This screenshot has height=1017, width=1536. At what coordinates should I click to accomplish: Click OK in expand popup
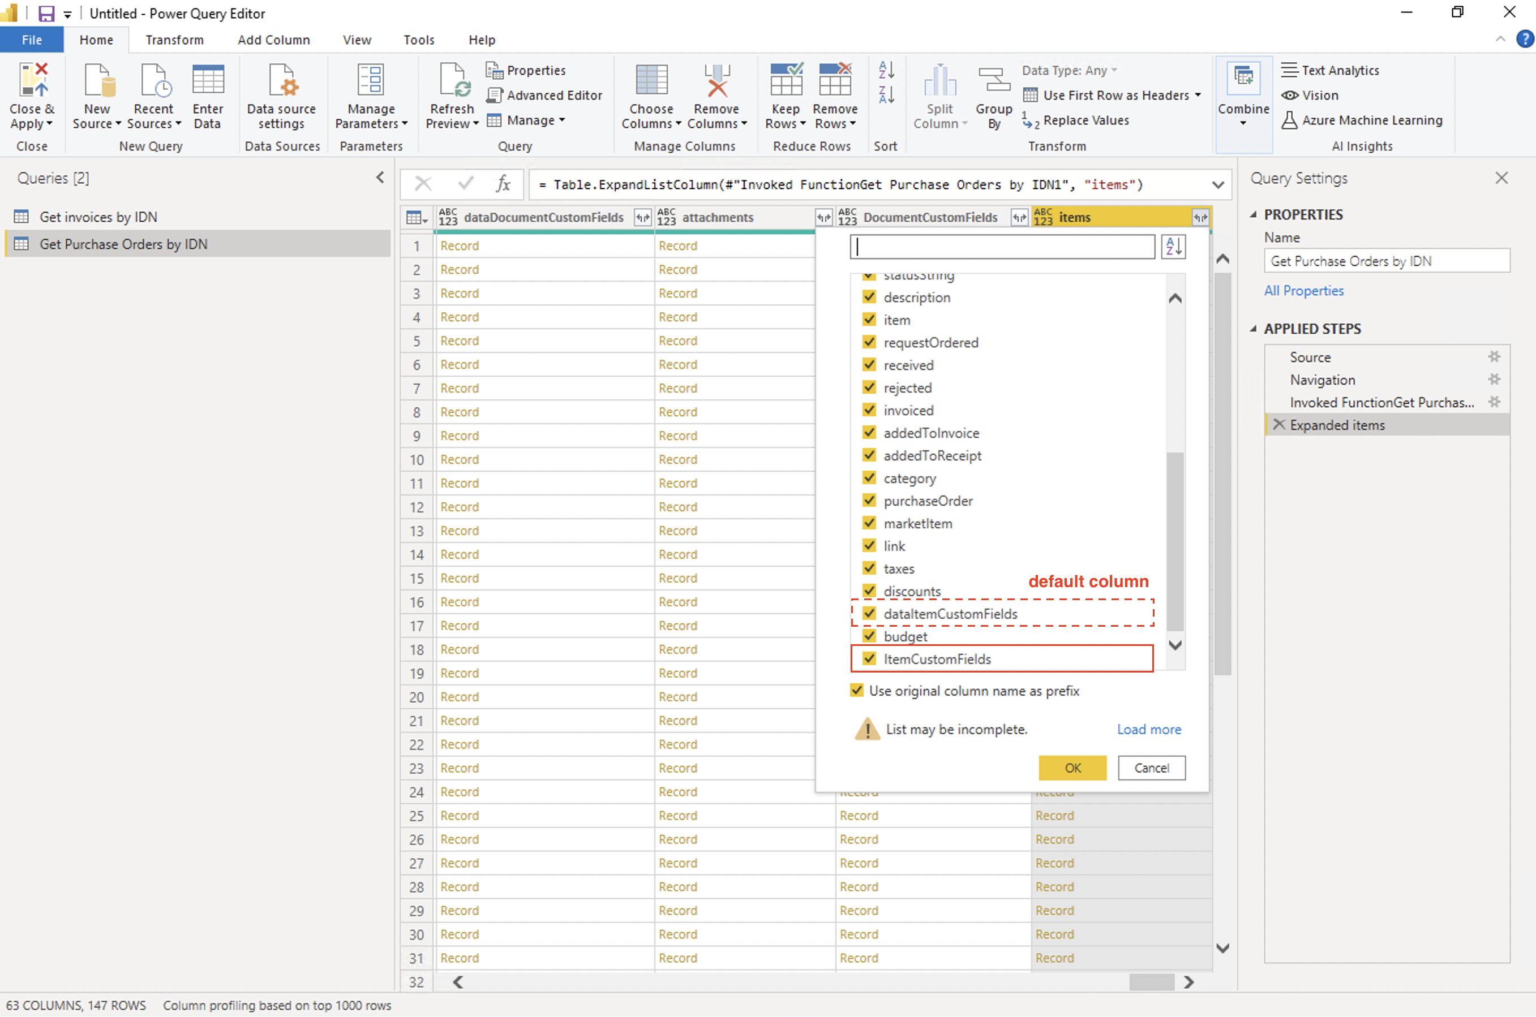coord(1072,768)
